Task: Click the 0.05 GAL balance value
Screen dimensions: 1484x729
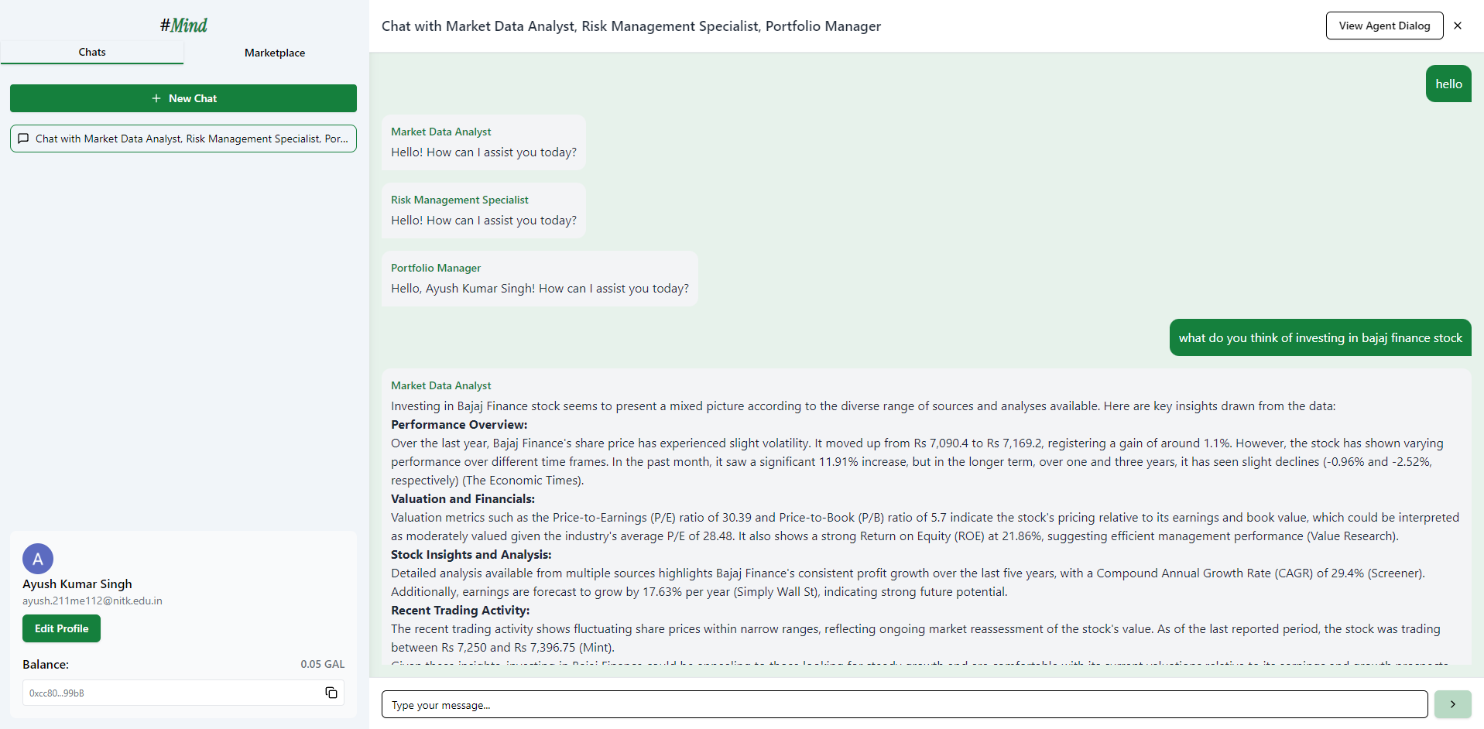Action: click(322, 664)
